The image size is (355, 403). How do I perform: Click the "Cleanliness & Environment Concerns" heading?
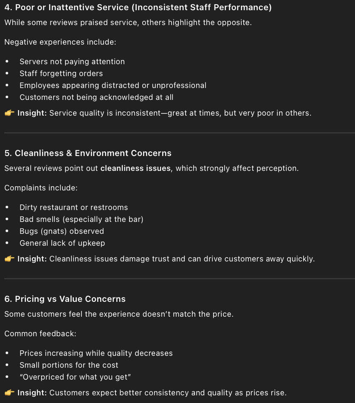88,153
